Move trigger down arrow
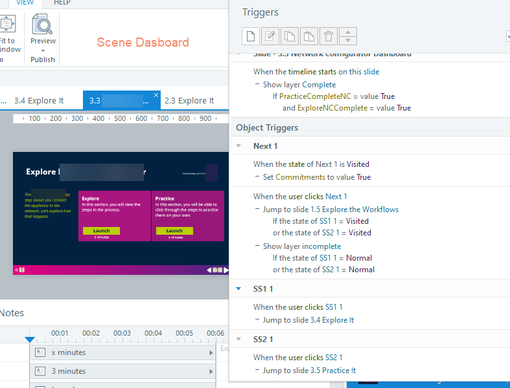Image resolution: width=510 pixels, height=388 pixels. (x=348, y=40)
